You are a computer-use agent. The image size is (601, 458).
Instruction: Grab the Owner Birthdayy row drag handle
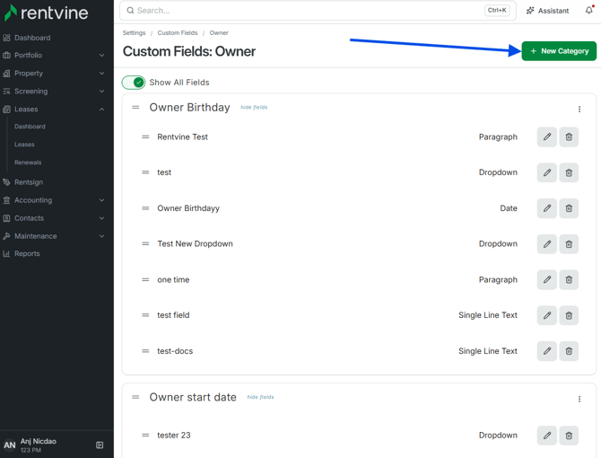pos(145,208)
